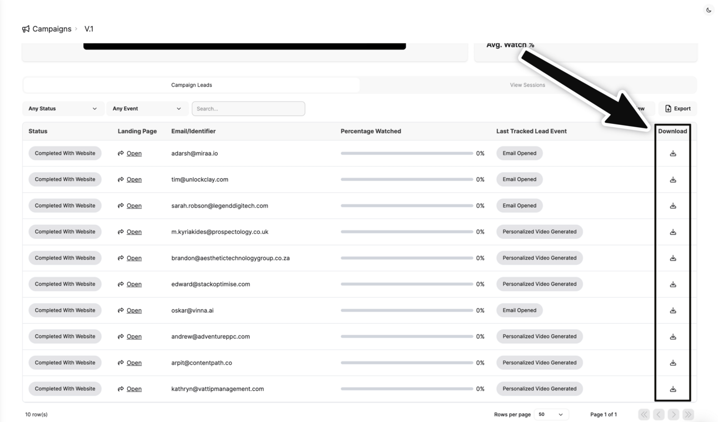Focus the leads Search field
The height and width of the screenshot is (422, 718).
tap(248, 109)
